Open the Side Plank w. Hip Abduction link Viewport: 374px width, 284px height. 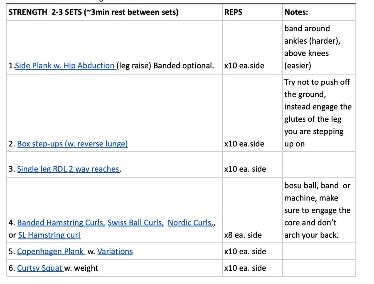(64, 66)
